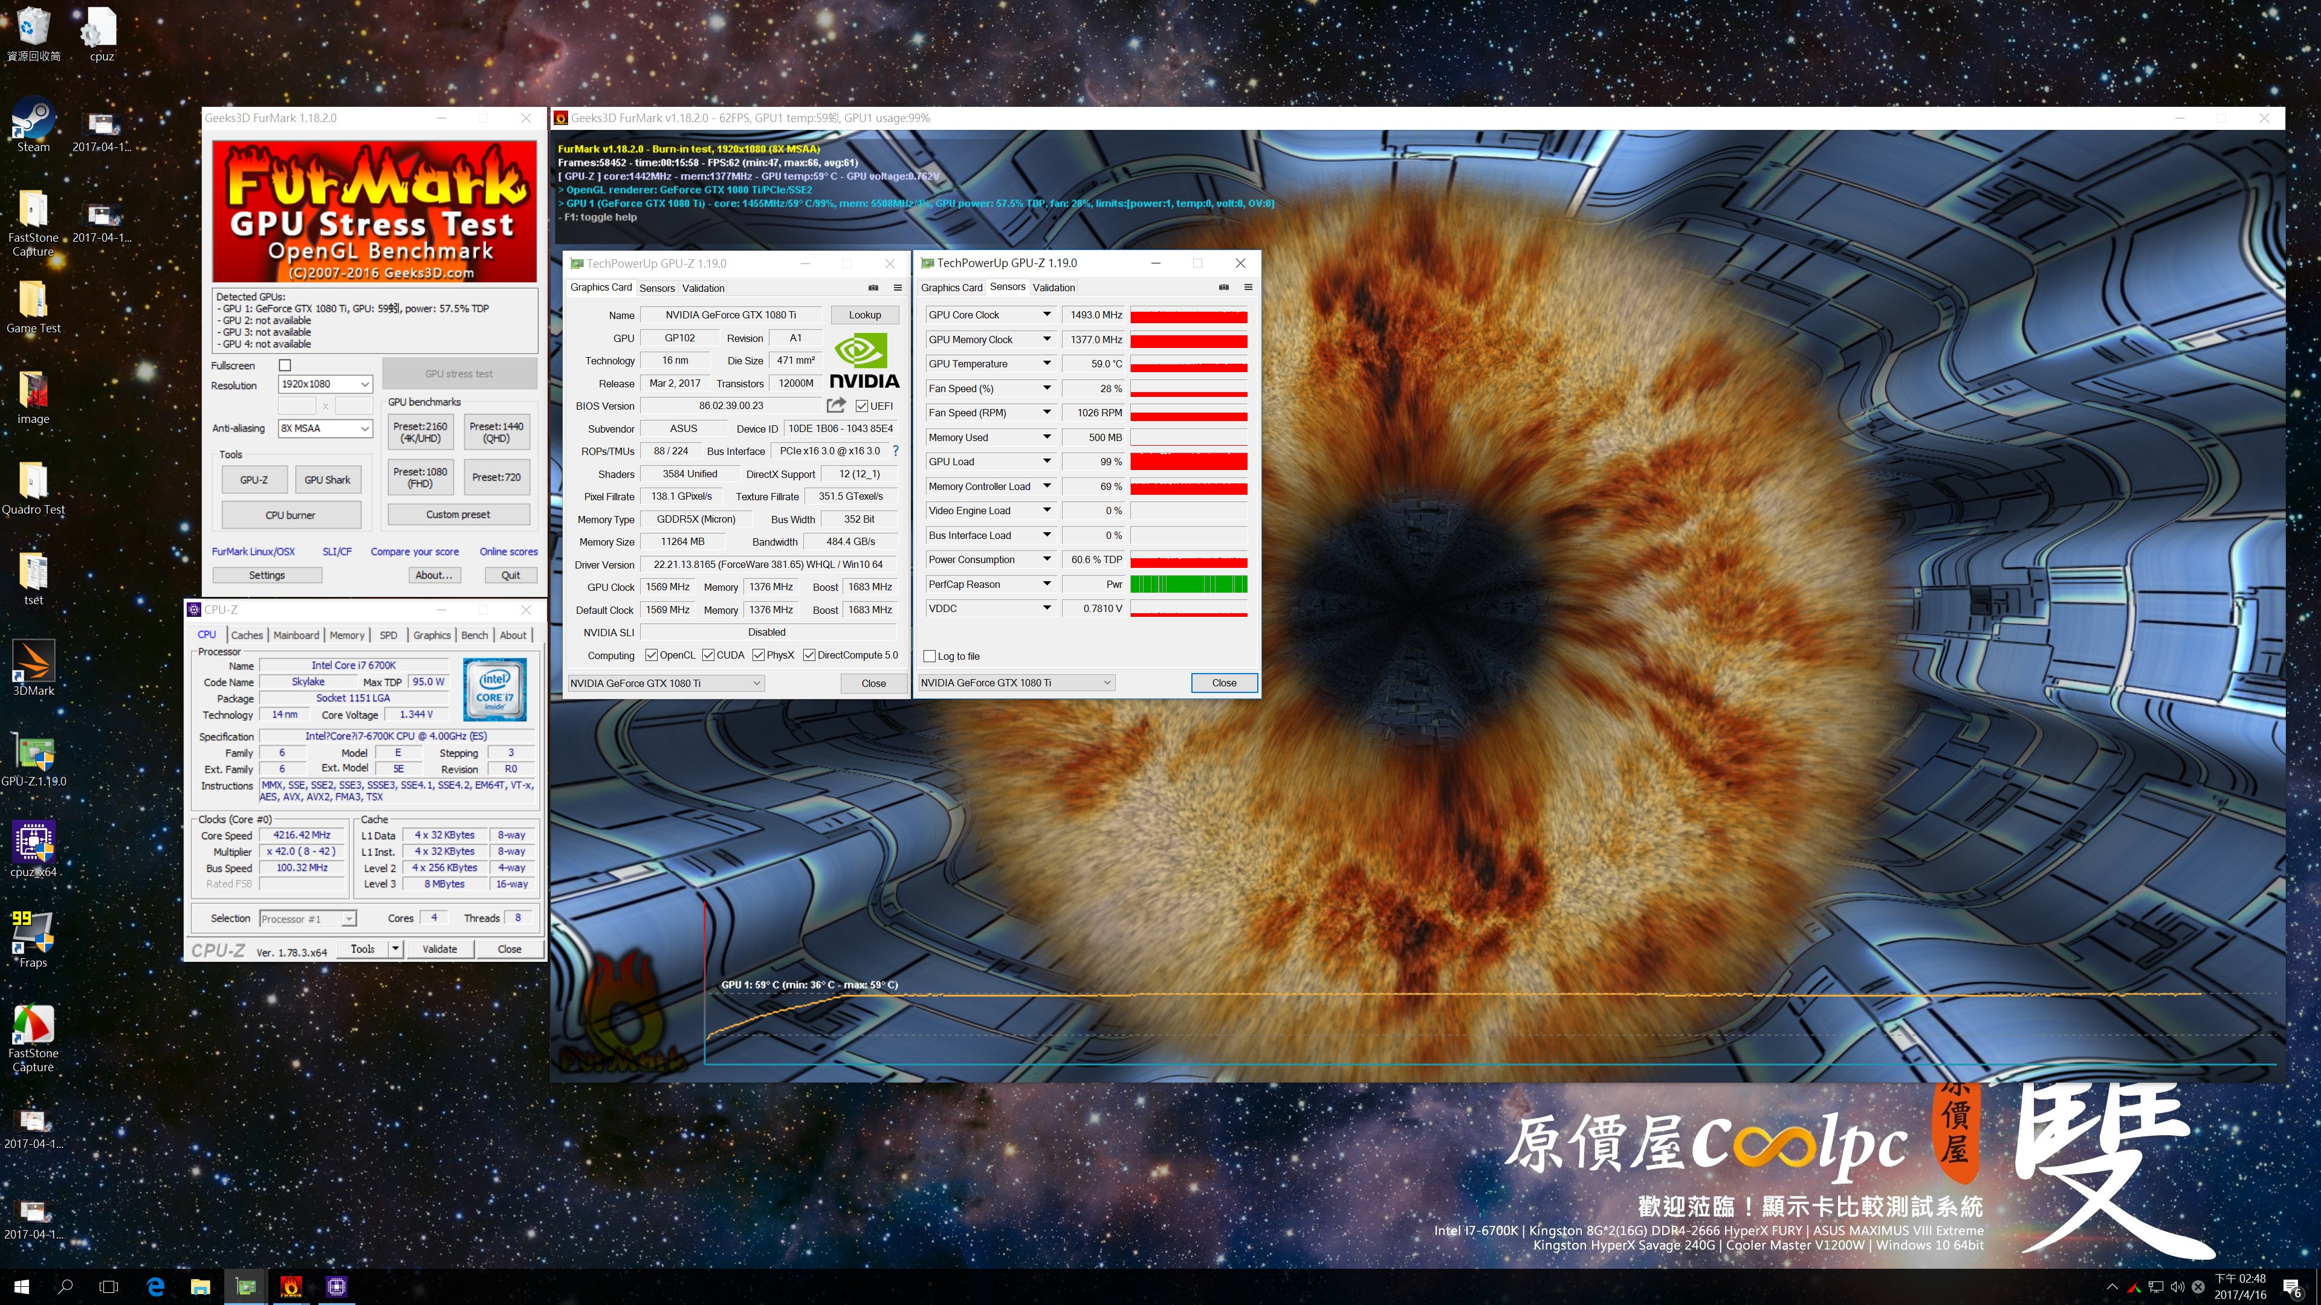Open the hamburger menu in GPU-Z Sensors window
The image size is (2321, 1305).
(x=1248, y=288)
